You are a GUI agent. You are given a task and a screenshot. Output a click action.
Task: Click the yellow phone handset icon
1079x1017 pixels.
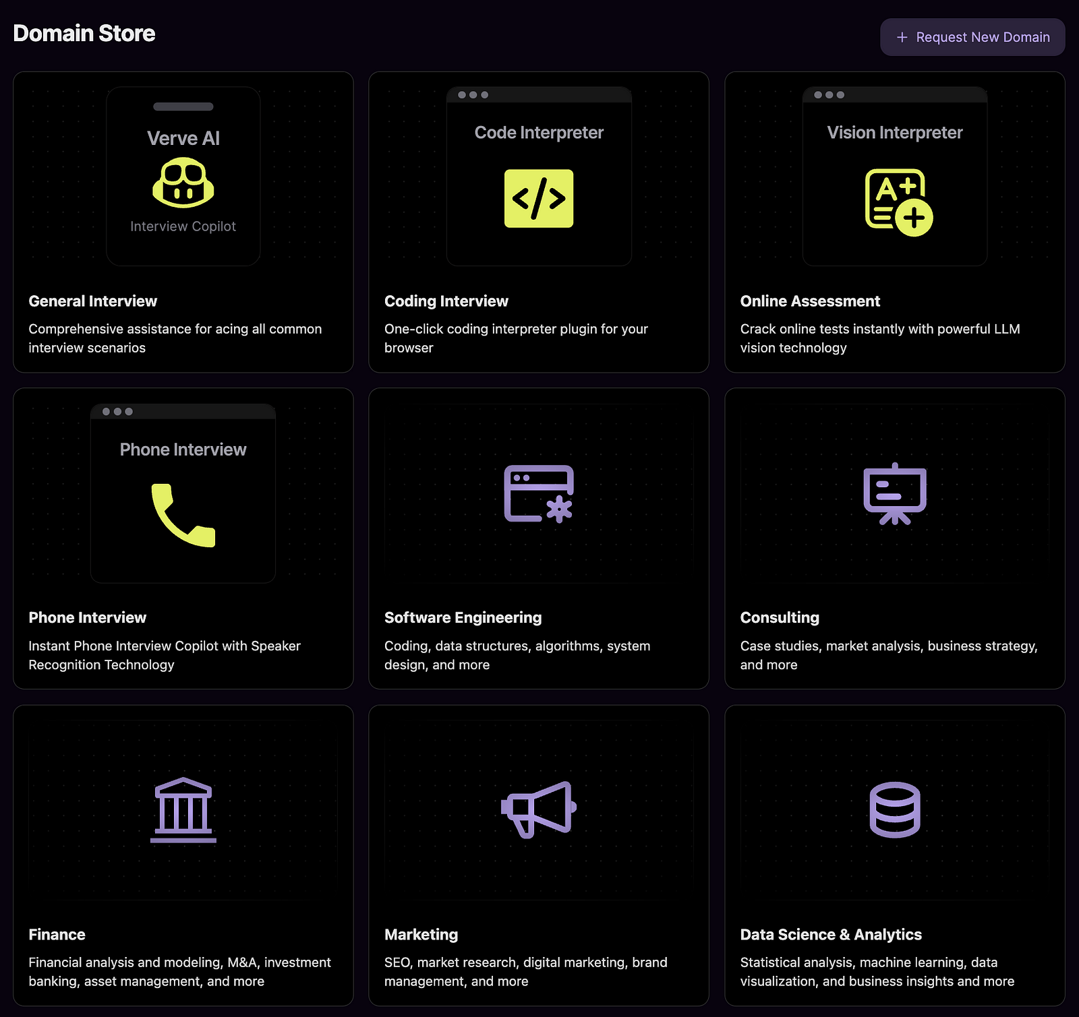183,515
